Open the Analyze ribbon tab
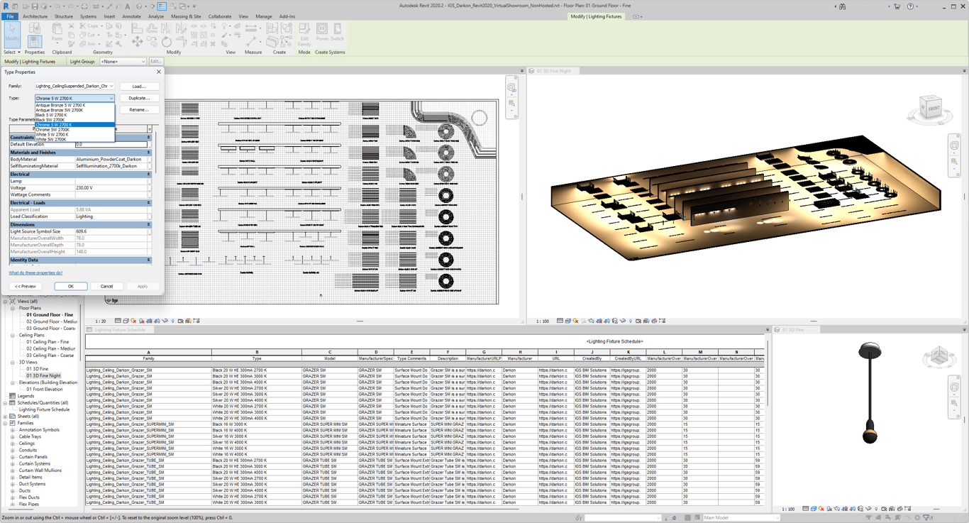Screen dimensions: 969x523 coord(155,16)
